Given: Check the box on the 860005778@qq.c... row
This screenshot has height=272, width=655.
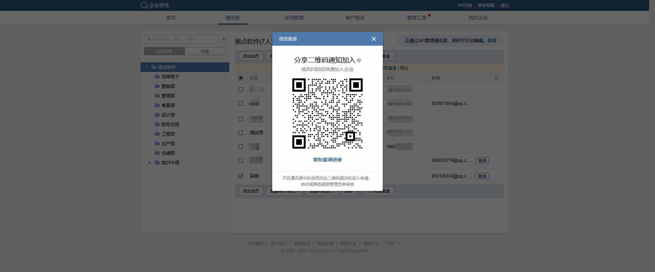Looking at the screenshot, I should [241, 160].
